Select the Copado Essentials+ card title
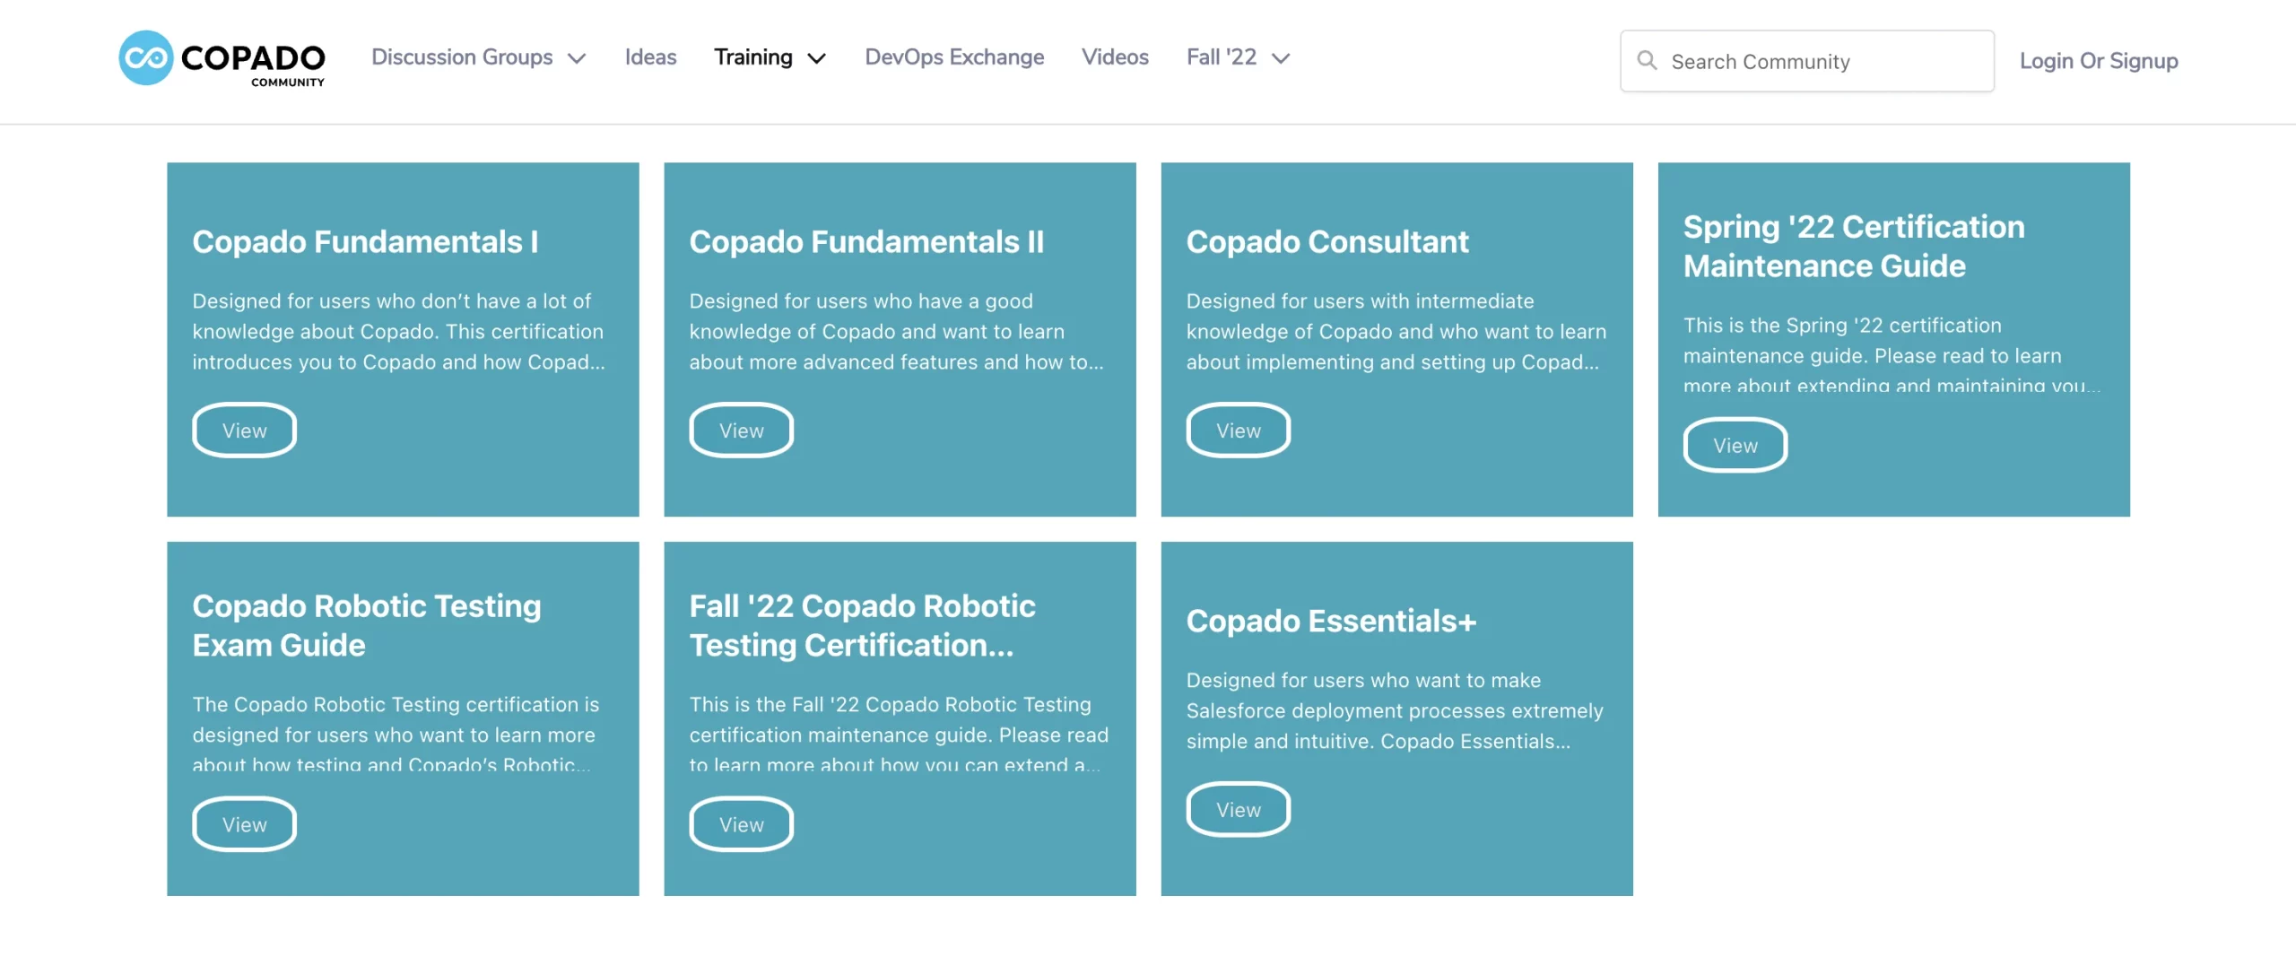 point(1331,621)
